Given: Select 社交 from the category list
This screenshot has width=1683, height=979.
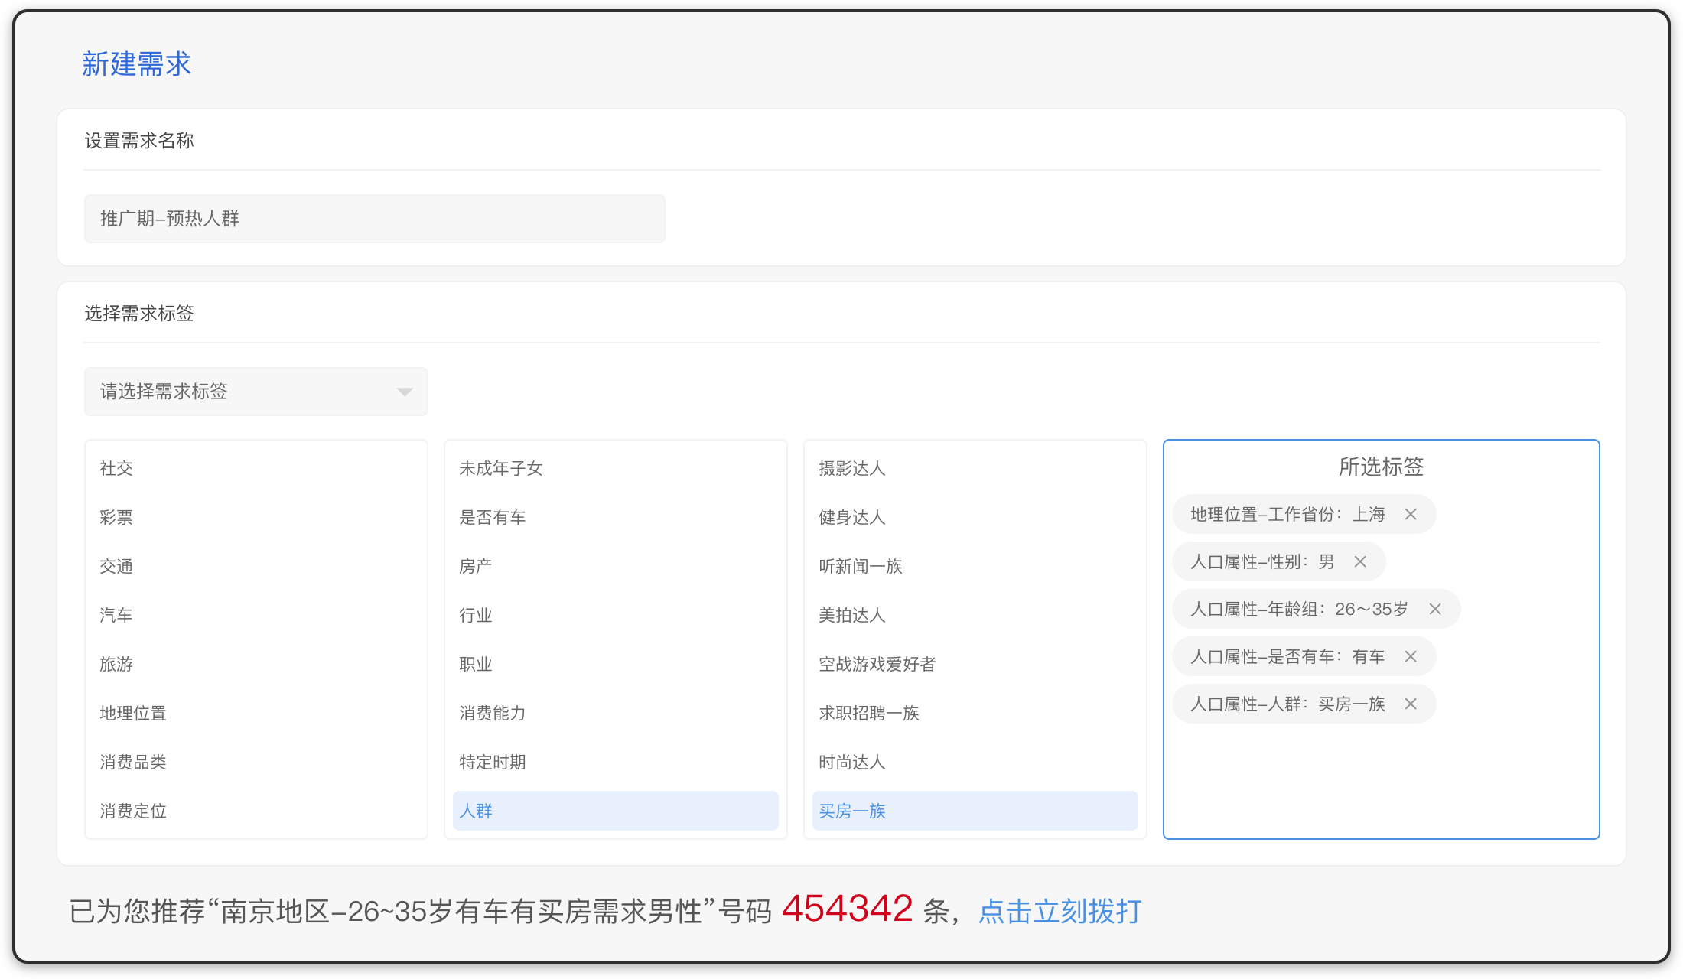Looking at the screenshot, I should coord(116,469).
